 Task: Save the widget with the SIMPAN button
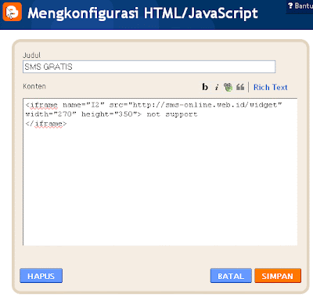278,276
